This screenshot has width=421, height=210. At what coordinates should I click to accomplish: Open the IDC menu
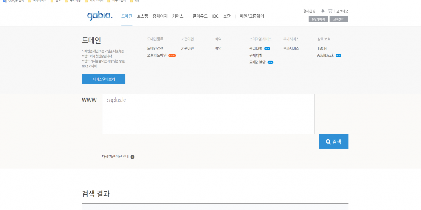coord(215,16)
